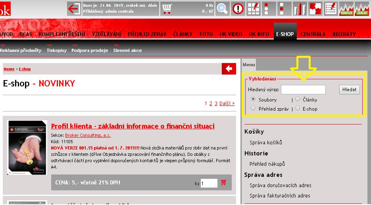Click the logout arrow icon in top bar

(74, 9)
